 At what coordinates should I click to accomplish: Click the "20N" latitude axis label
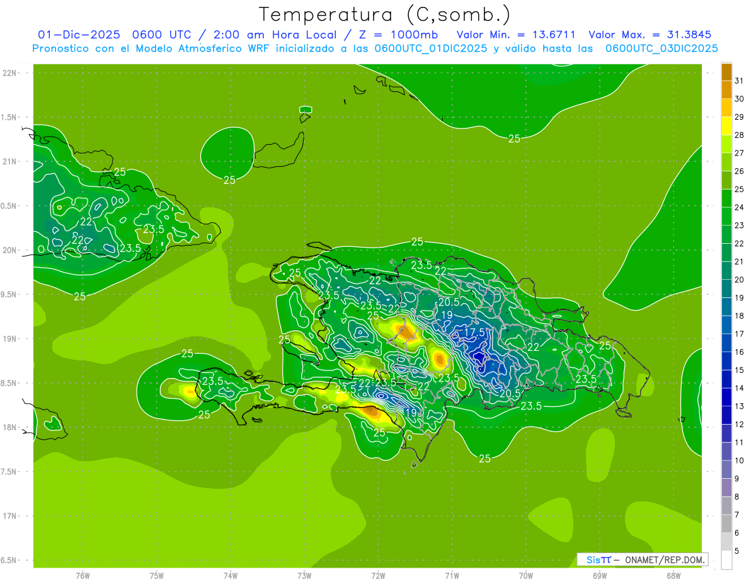pyautogui.click(x=9, y=250)
